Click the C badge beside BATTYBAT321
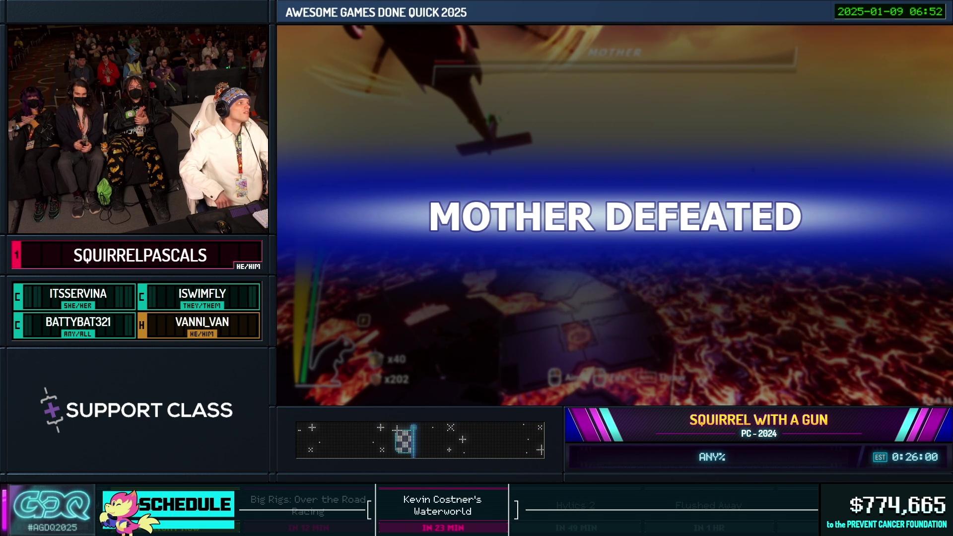Viewport: 953px width, 536px height. 17,326
